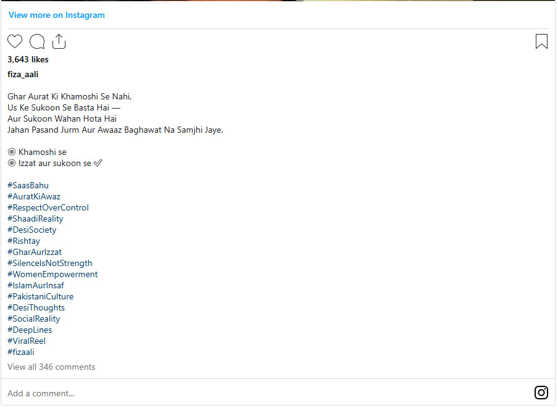This screenshot has height=408, width=558.
Task: Click the #ViralReel hashtag
Action: 27,341
